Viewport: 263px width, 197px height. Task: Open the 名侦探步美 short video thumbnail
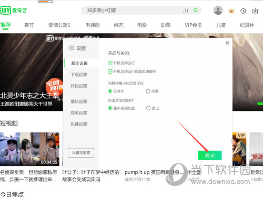click(29, 149)
